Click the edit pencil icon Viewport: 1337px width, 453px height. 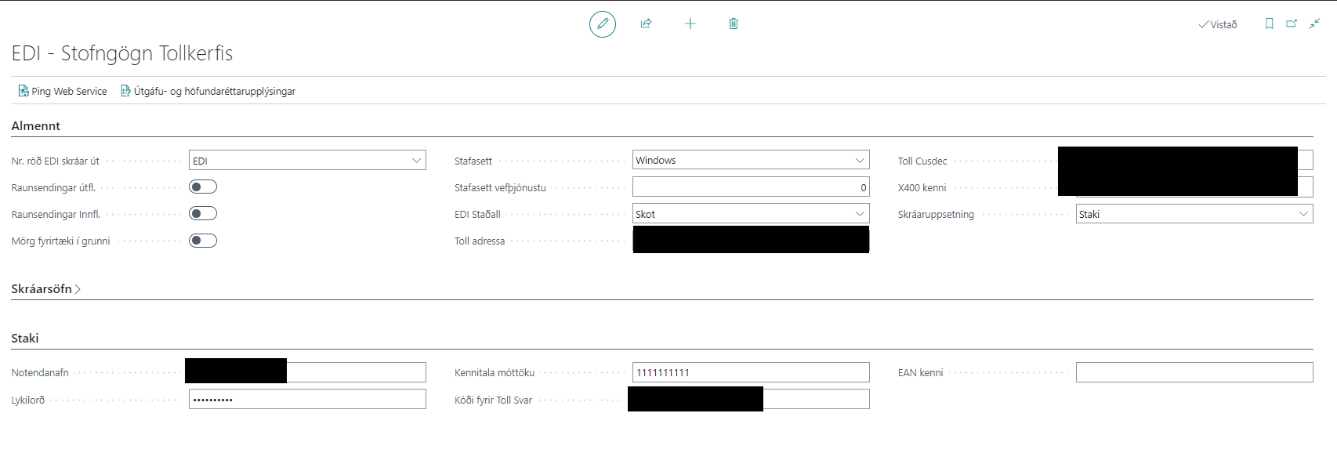pos(602,24)
